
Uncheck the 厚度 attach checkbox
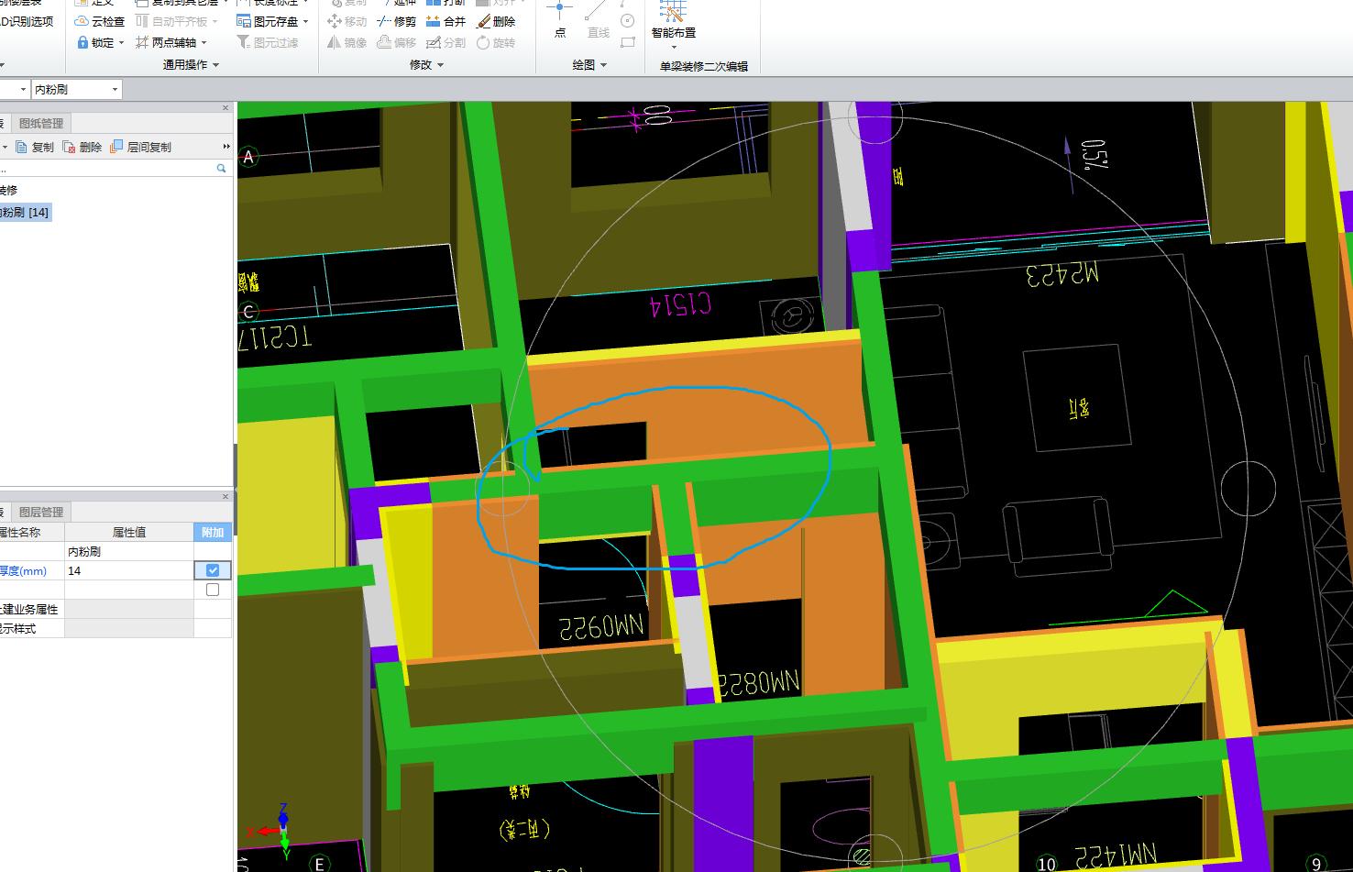[213, 570]
